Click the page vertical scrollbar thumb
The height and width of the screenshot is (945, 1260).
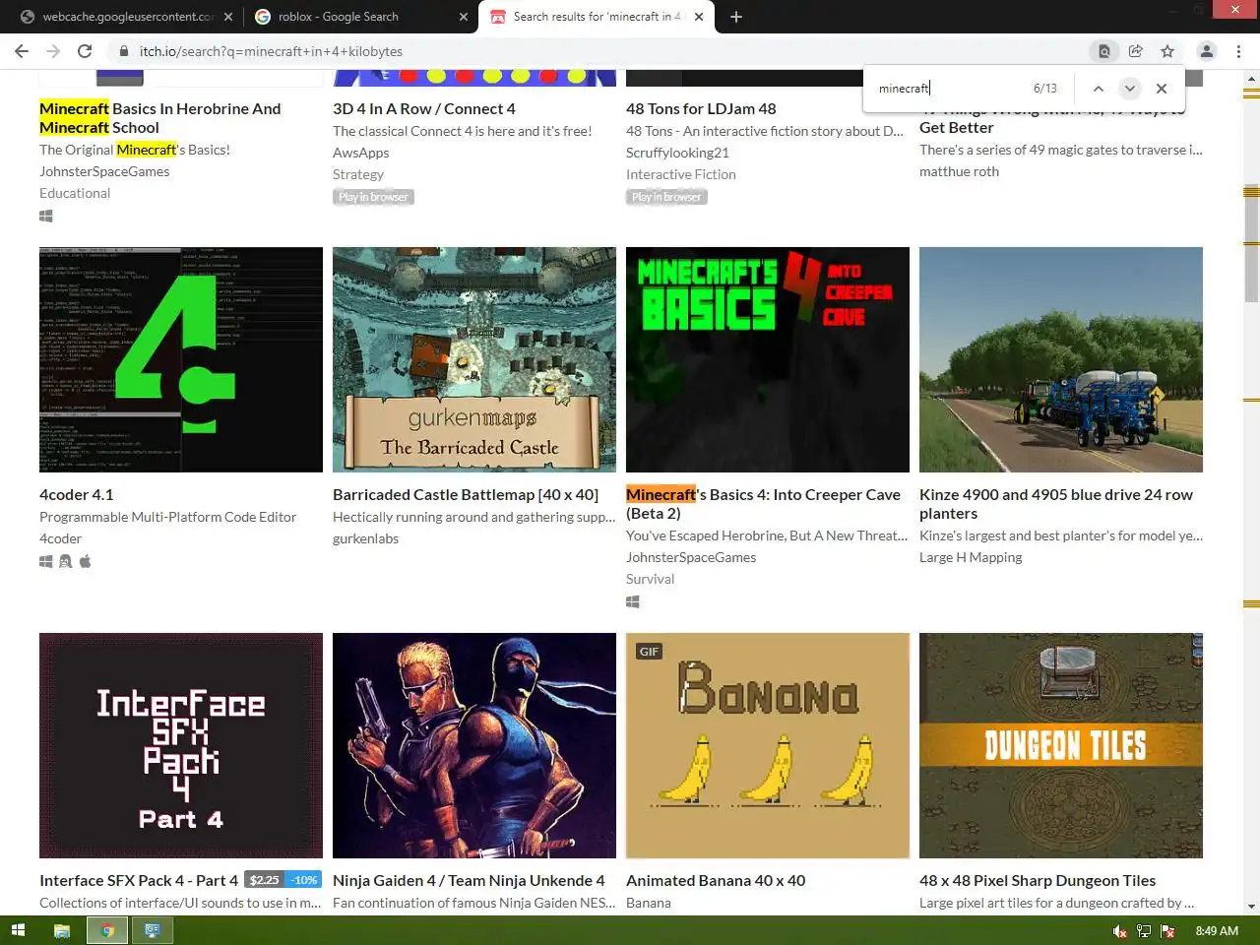tap(1251, 243)
